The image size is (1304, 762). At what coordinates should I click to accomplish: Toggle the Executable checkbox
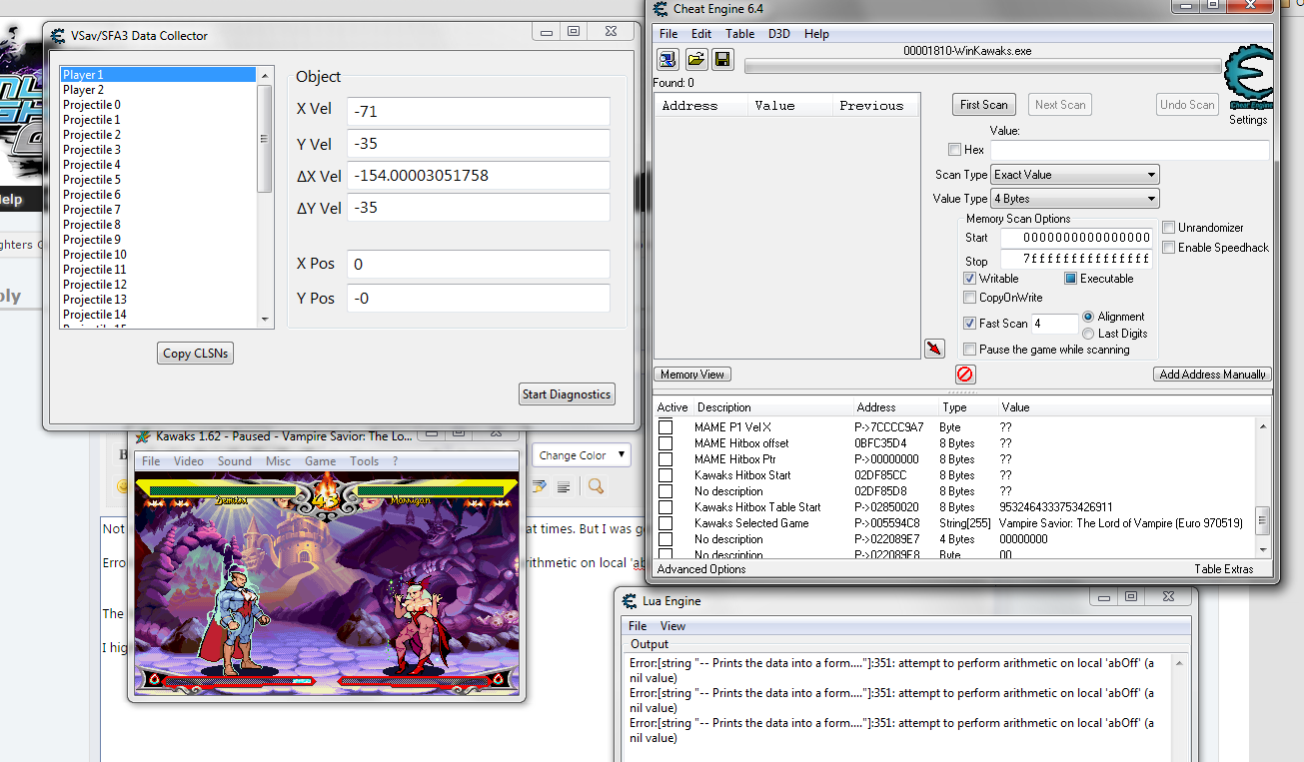pyautogui.click(x=1070, y=279)
